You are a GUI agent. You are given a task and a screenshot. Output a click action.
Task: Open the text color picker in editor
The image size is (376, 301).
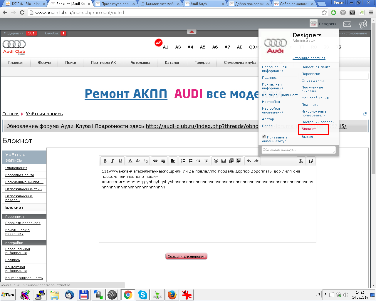[130, 161]
